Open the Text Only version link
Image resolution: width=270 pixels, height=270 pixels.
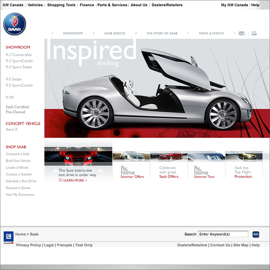pyautogui.click(x=84, y=245)
